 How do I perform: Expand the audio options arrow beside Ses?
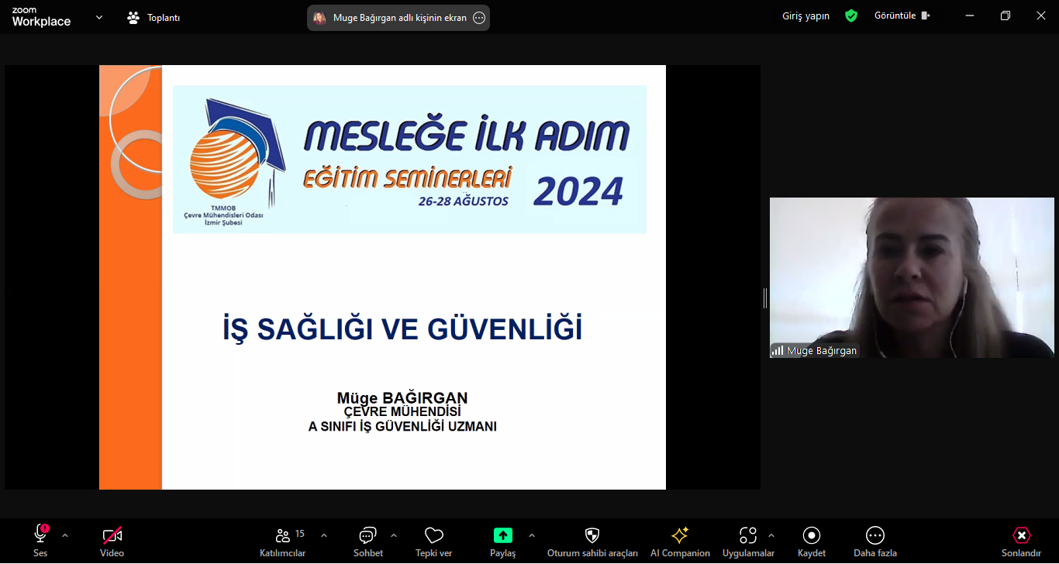(x=65, y=535)
